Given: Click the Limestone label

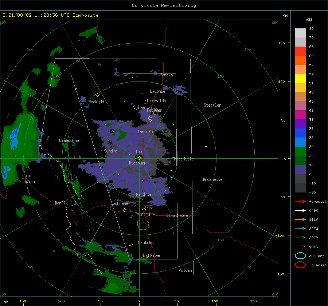Looking at the screenshot, I should click(x=69, y=140).
